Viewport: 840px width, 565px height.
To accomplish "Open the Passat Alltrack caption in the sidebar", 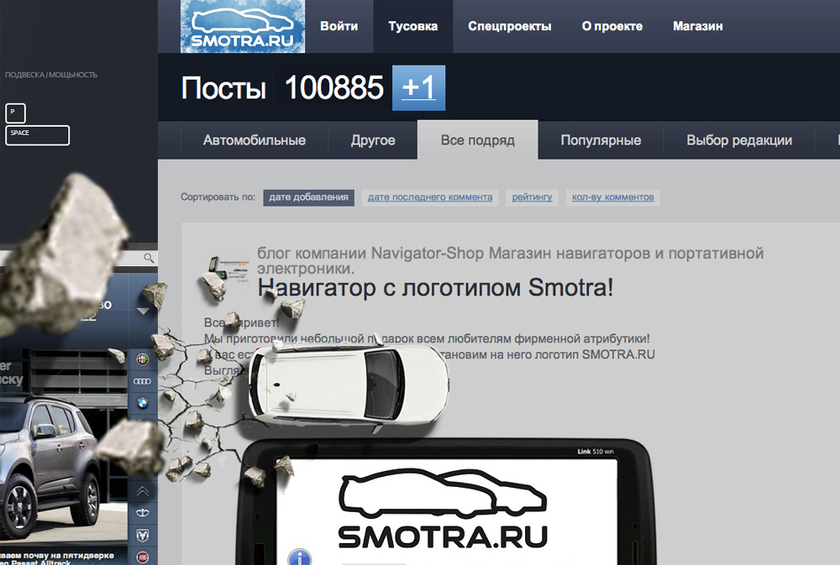I will click(x=57, y=559).
